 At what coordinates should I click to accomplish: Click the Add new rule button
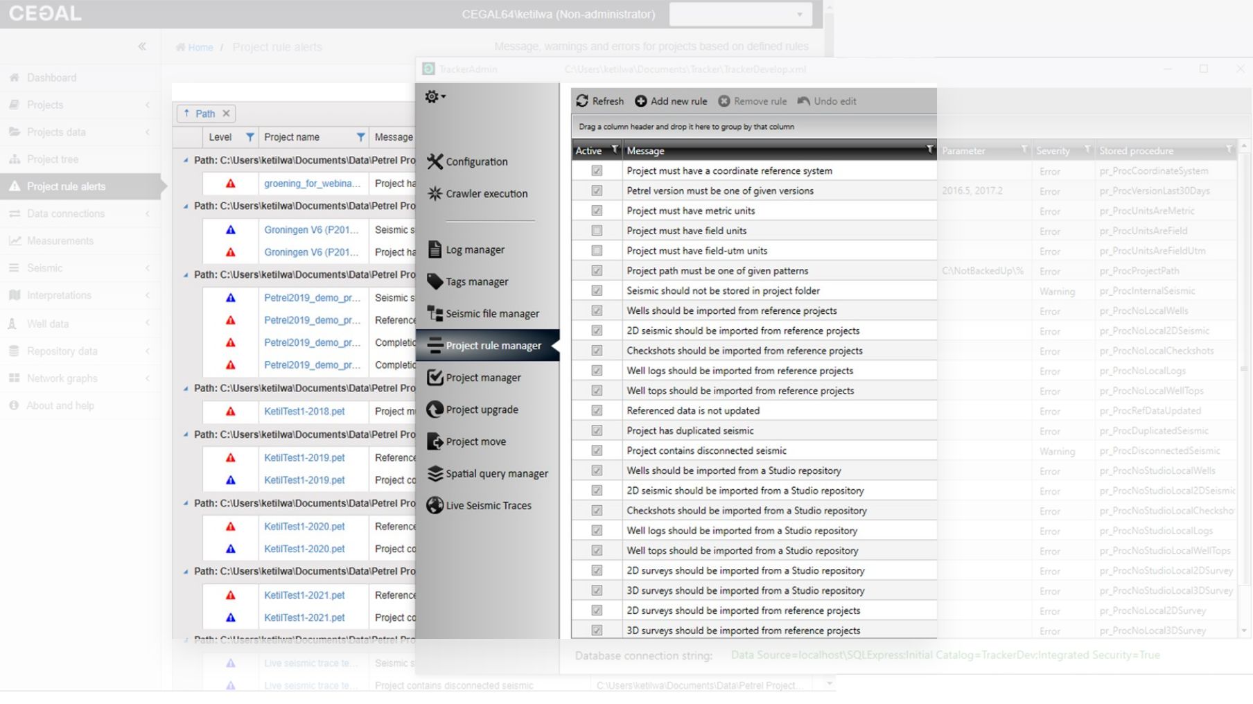[671, 101]
